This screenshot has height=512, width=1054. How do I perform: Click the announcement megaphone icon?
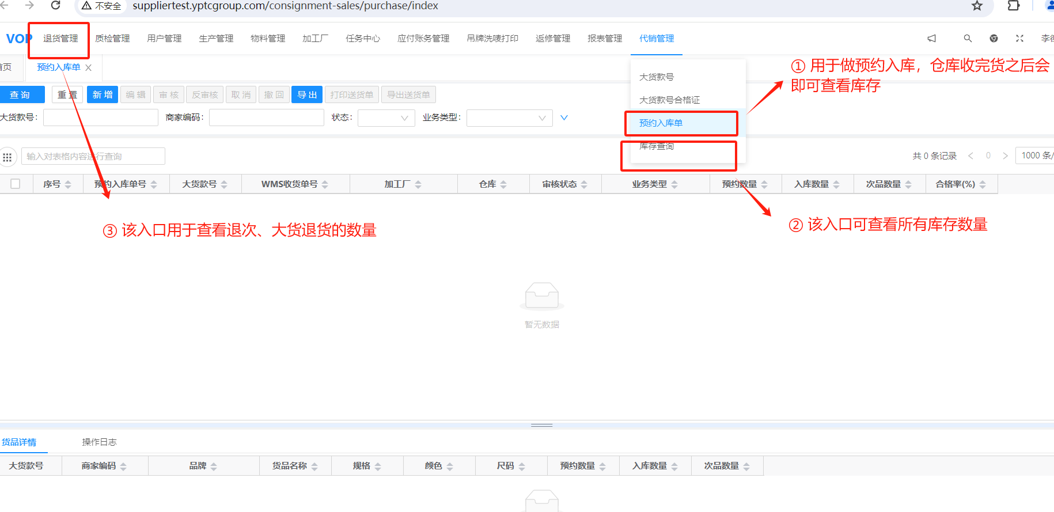pyautogui.click(x=931, y=39)
